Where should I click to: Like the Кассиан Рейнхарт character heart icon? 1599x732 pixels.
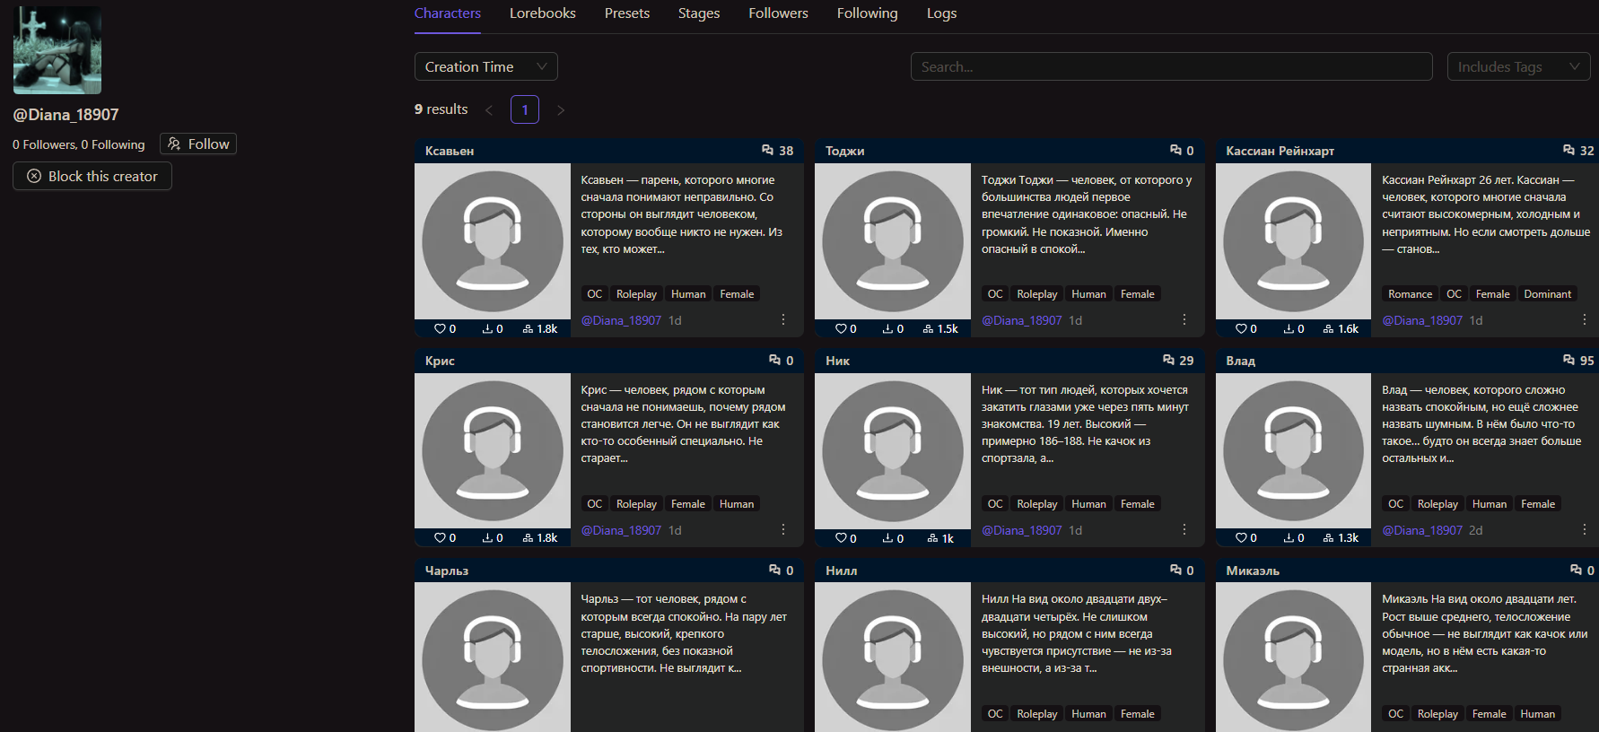point(1241,328)
